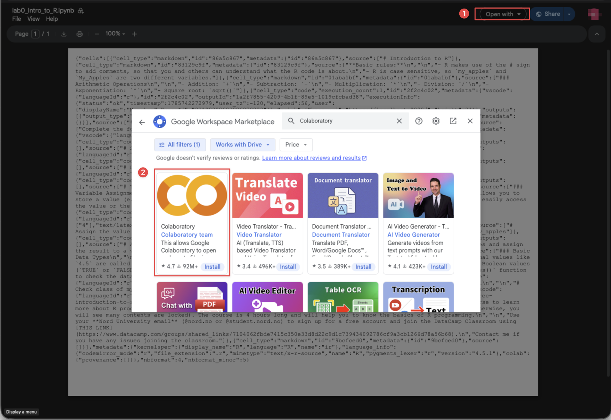Image resolution: width=611 pixels, height=420 pixels.
Task: Go back in the Marketplace dialog
Action: [x=142, y=122]
